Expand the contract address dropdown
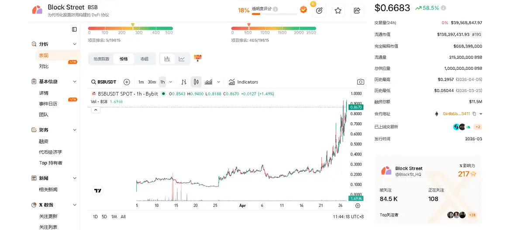The width and height of the screenshot is (524, 230). 481,114
